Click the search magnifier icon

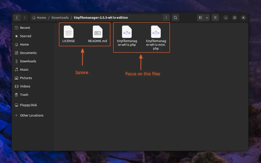coord(175,18)
